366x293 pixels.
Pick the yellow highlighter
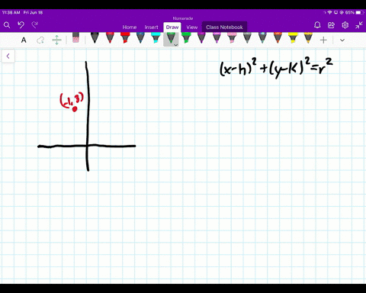[x=293, y=37]
